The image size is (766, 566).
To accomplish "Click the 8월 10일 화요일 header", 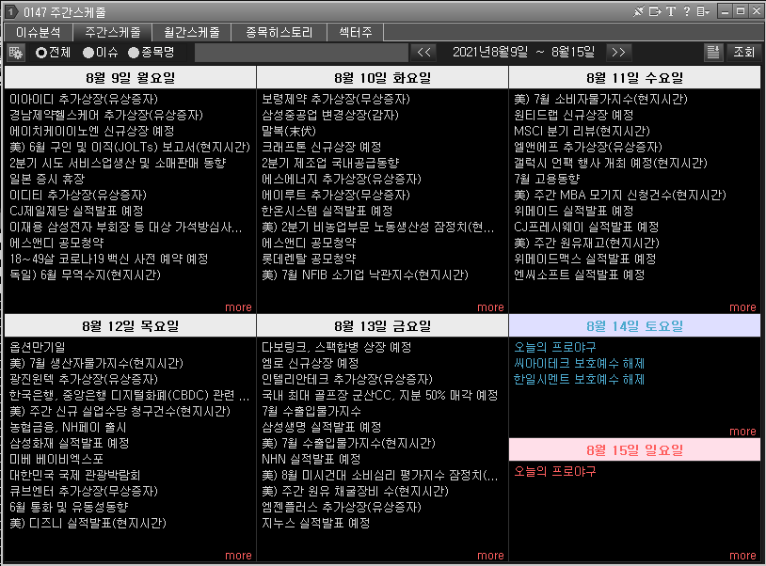I will pyautogui.click(x=382, y=78).
